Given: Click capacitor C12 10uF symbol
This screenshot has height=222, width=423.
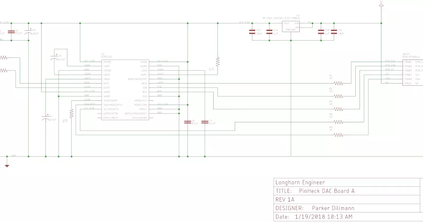Looking at the screenshot, I should (252, 31).
